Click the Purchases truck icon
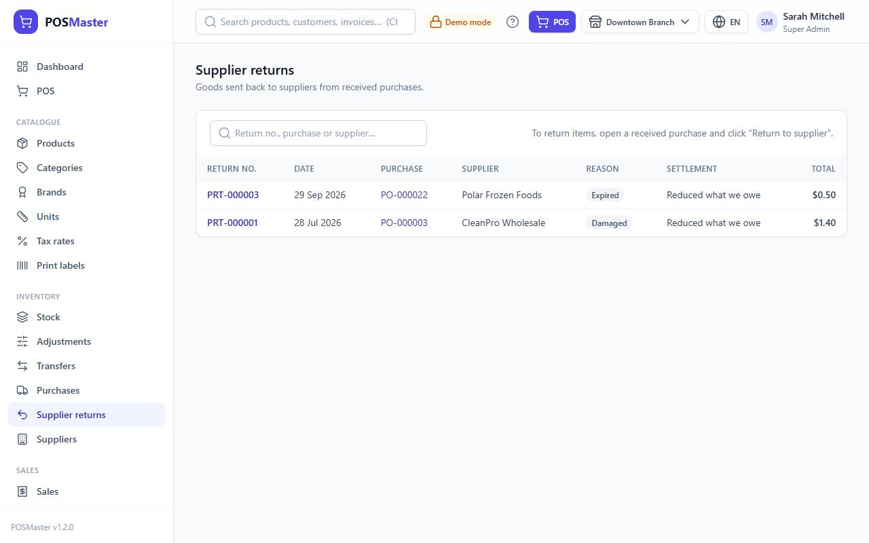 pos(22,390)
